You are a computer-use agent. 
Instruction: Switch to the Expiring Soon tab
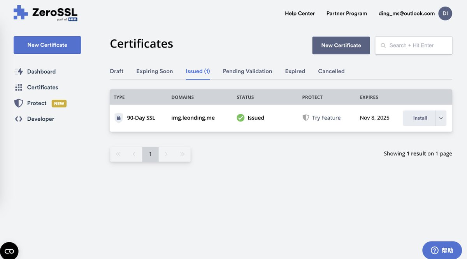(154, 71)
